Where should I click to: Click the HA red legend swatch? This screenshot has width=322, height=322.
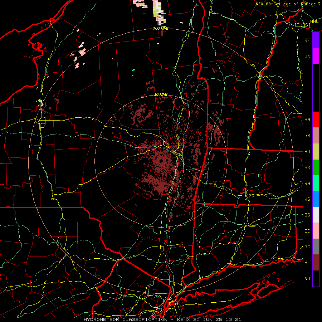tap(316, 119)
